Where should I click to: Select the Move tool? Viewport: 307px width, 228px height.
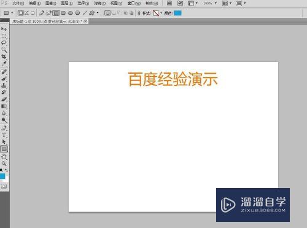click(4, 29)
